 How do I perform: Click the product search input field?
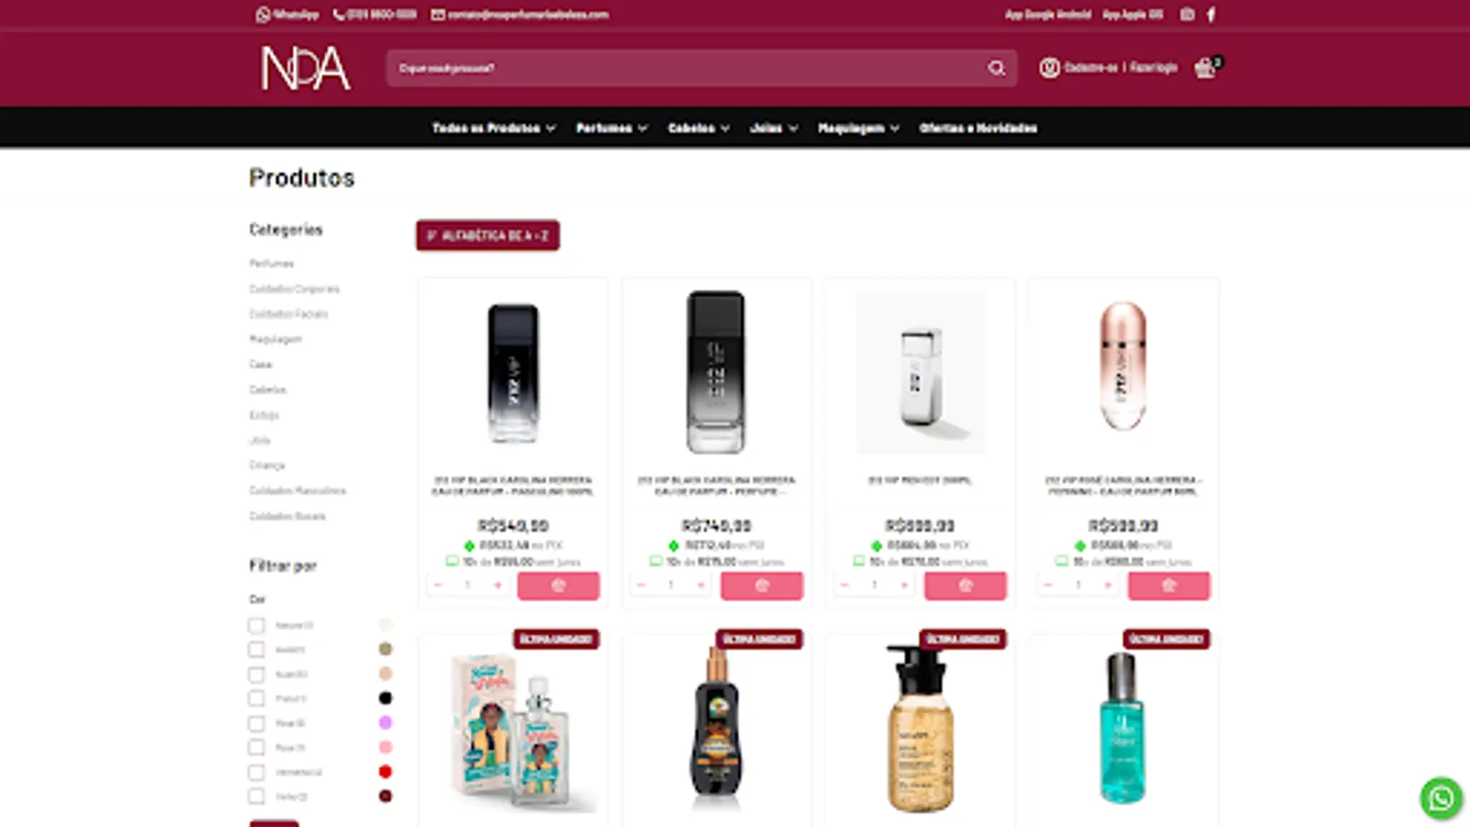coord(684,68)
